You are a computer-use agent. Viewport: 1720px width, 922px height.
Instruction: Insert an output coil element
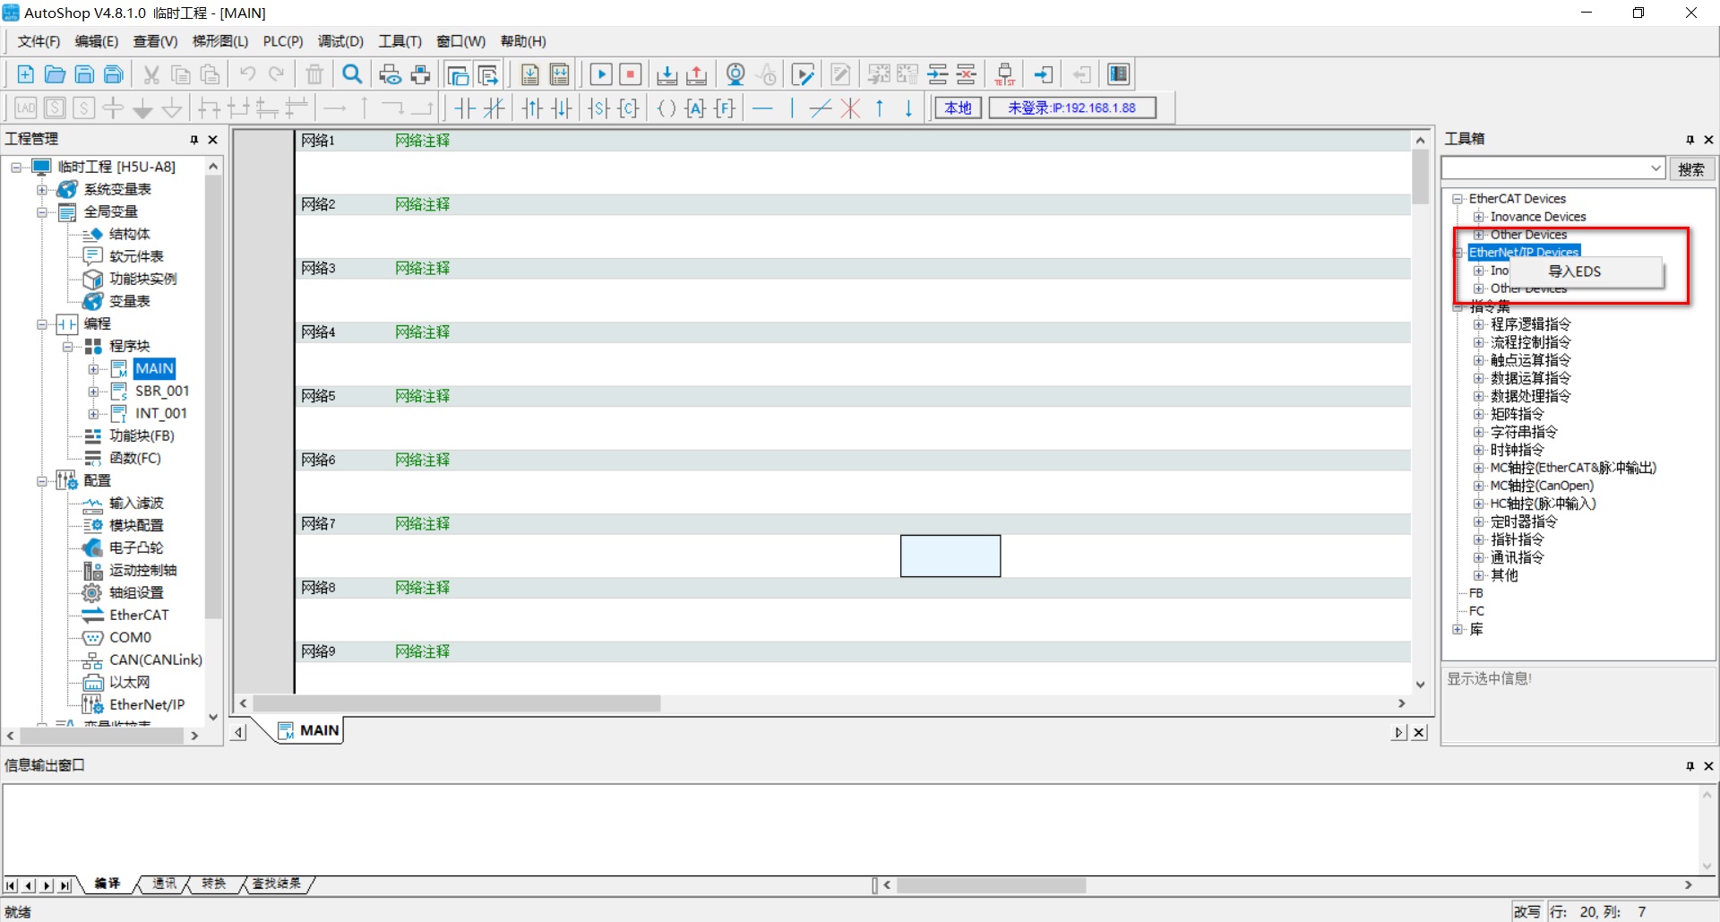(x=666, y=108)
